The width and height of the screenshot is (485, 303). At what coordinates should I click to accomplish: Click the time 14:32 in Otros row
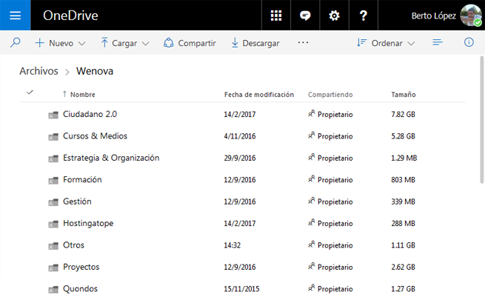(232, 245)
